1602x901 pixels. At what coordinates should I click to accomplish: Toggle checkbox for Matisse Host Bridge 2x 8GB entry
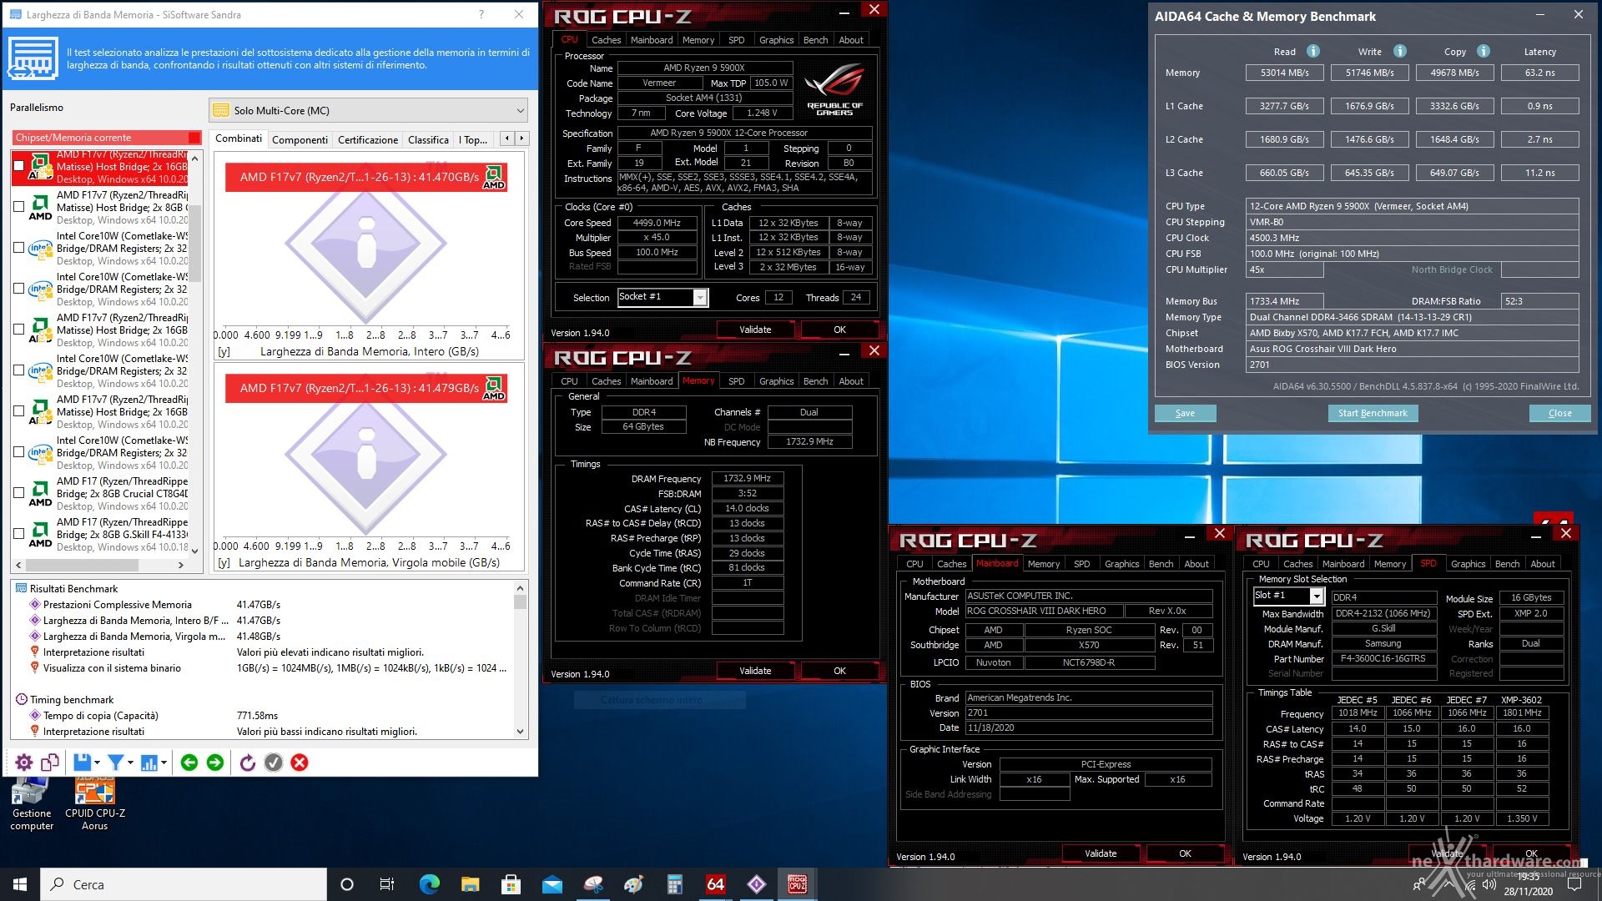point(19,207)
